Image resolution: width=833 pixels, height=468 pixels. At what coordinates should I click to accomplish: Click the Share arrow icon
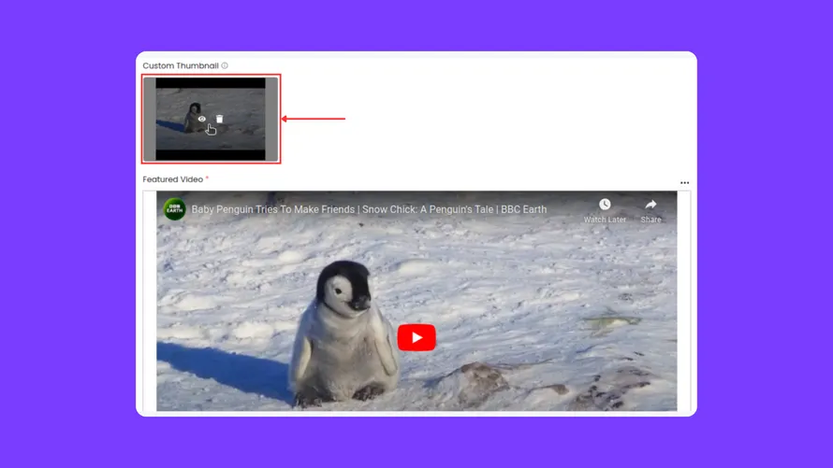point(650,205)
